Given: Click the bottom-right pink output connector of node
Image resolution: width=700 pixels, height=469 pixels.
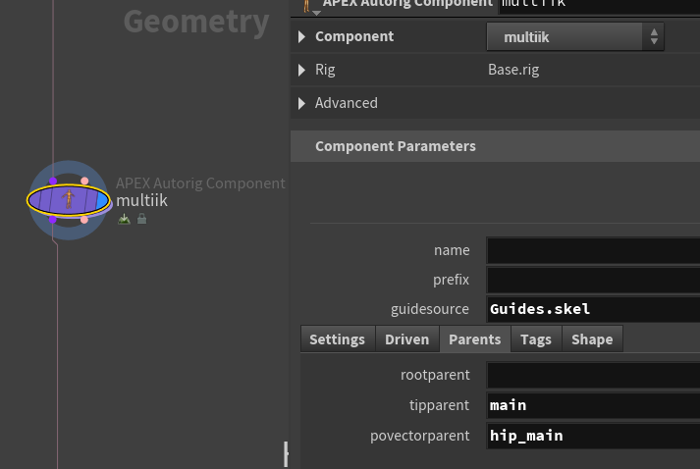Looking at the screenshot, I should (x=83, y=220).
